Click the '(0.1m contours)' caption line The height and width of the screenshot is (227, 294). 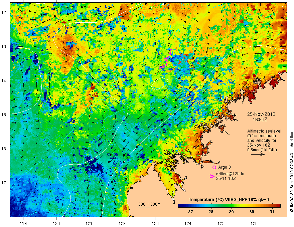pos(262,136)
